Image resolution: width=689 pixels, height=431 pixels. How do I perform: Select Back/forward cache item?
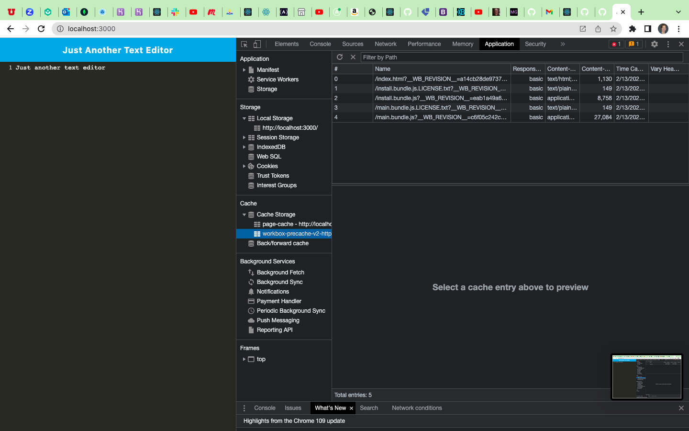[282, 243]
